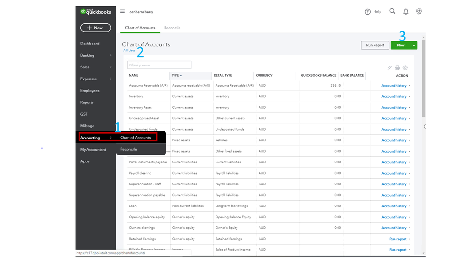467x263 pixels.
Task: Switch to the Reconcile tab
Action: (172, 28)
